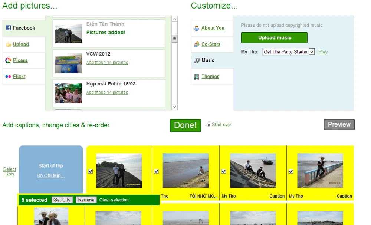Screen dimensions: 371x225
Task: Click the green Upload music button
Action: tap(274, 38)
